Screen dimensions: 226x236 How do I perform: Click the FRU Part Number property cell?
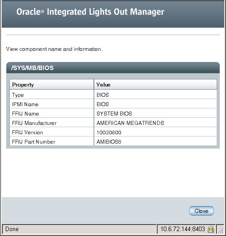52,141
